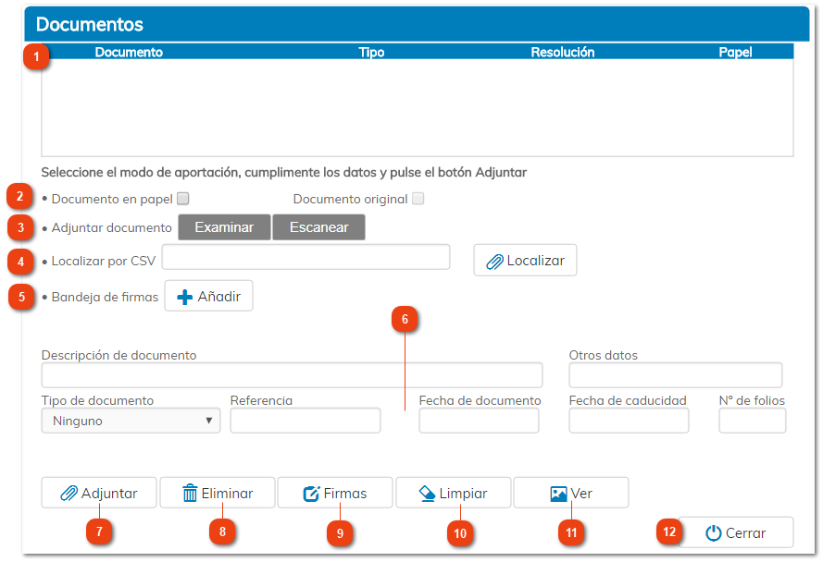Screen dimensions: 823x562
Task: Click the Examinar button
Action: 223,226
